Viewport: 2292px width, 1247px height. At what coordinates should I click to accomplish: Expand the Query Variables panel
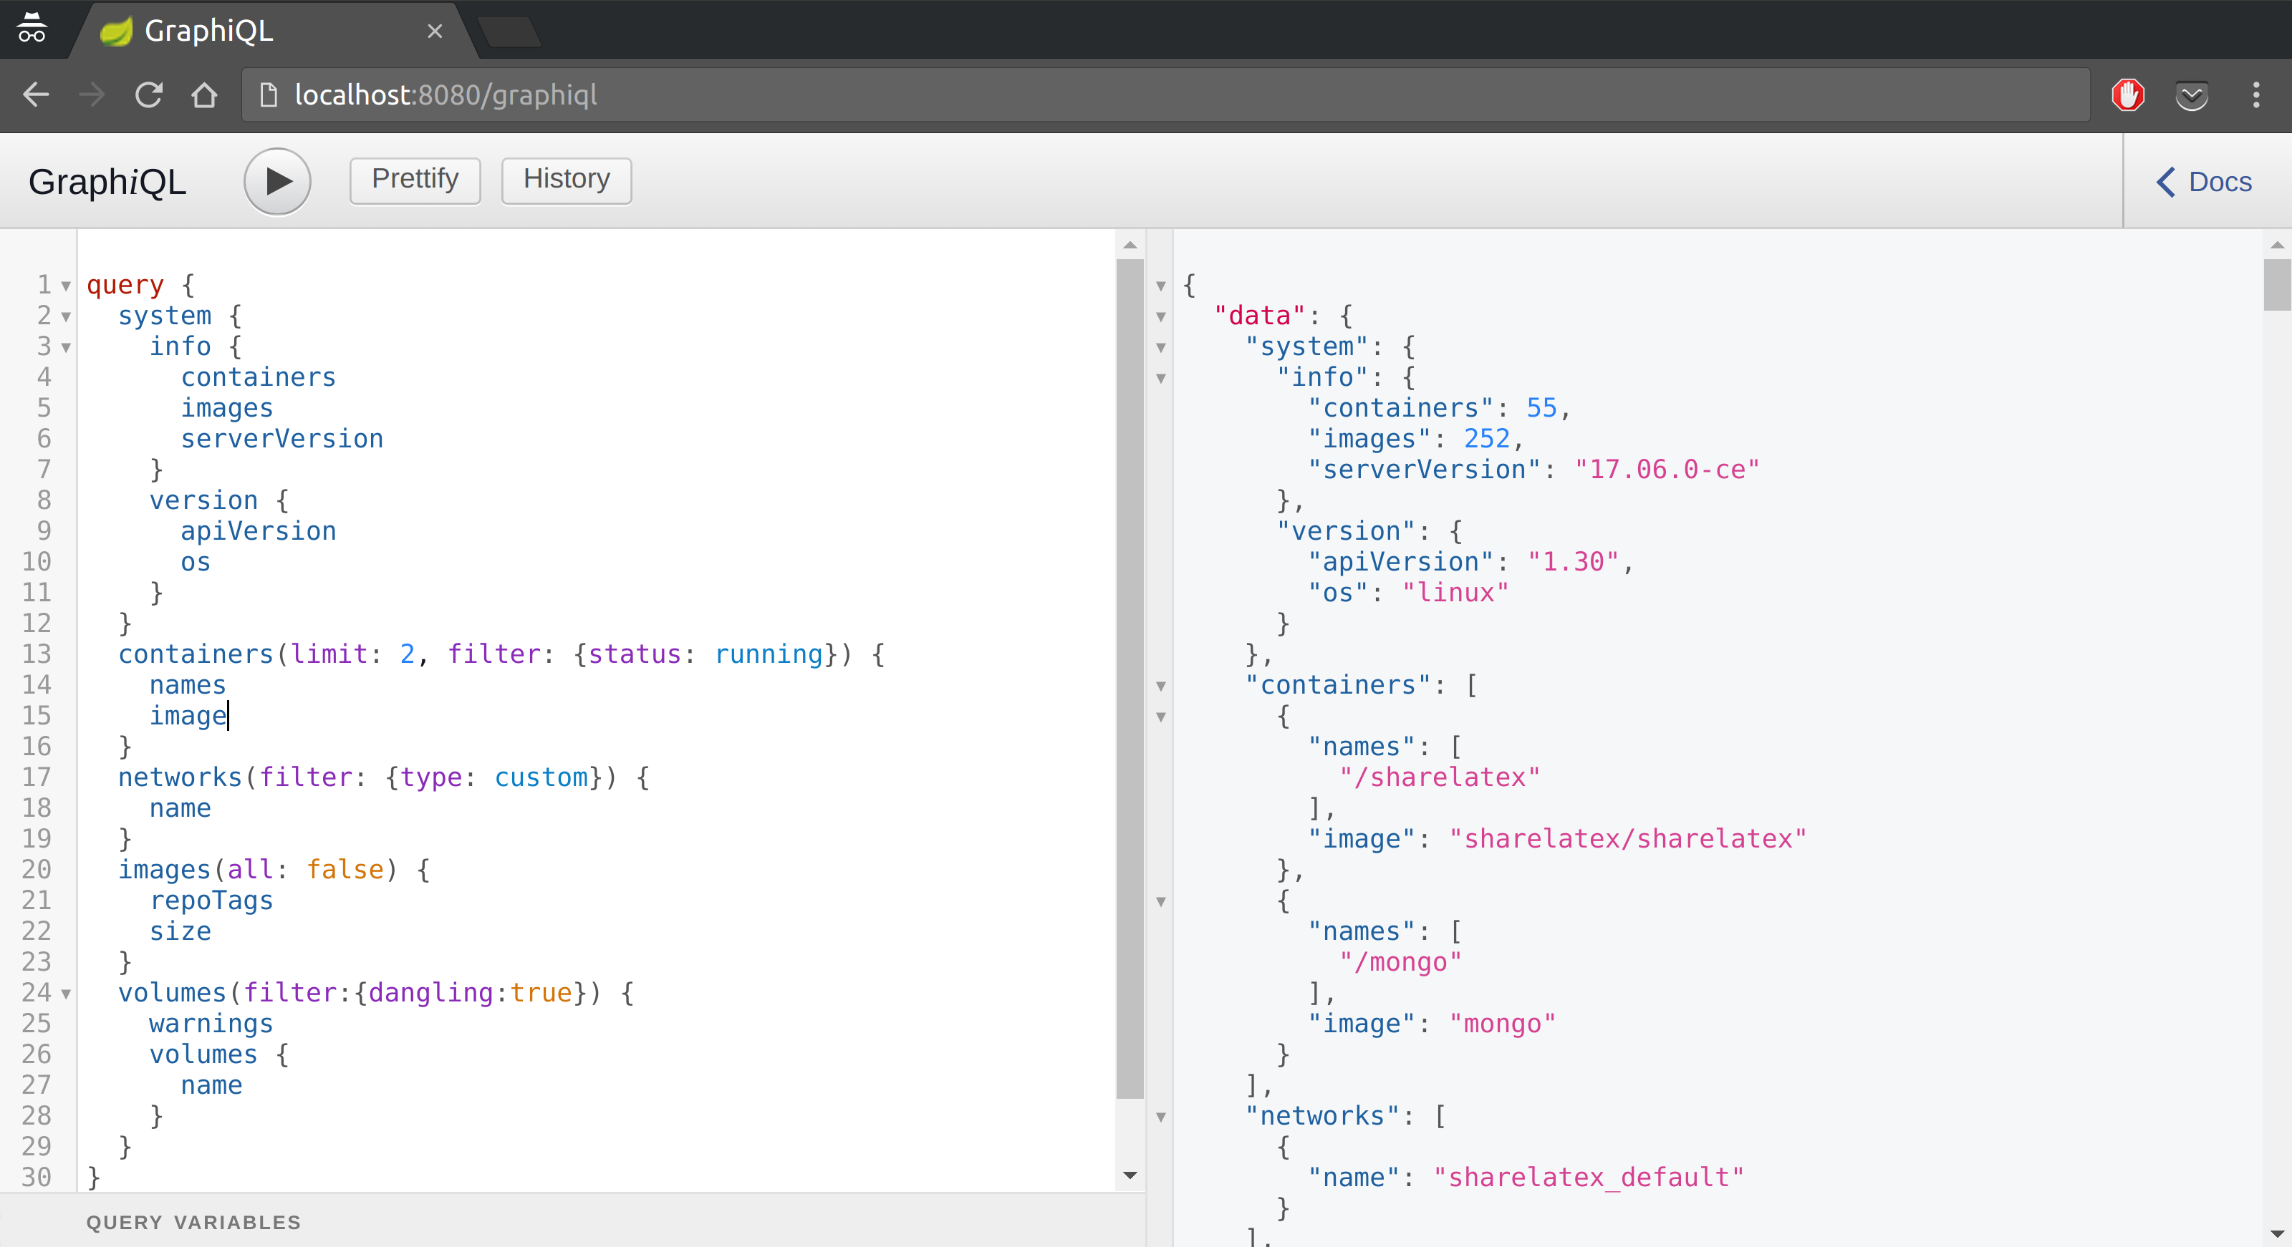point(193,1222)
